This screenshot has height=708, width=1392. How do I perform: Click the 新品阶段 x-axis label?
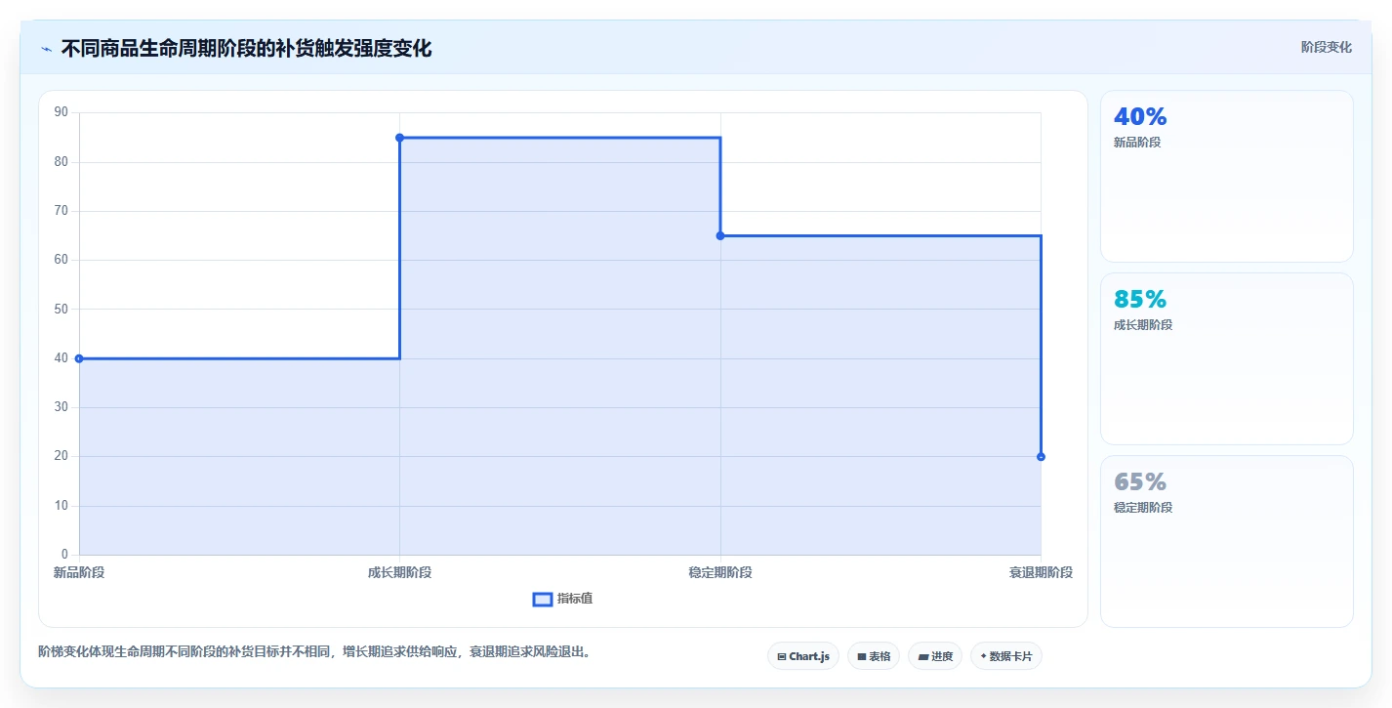(x=79, y=572)
